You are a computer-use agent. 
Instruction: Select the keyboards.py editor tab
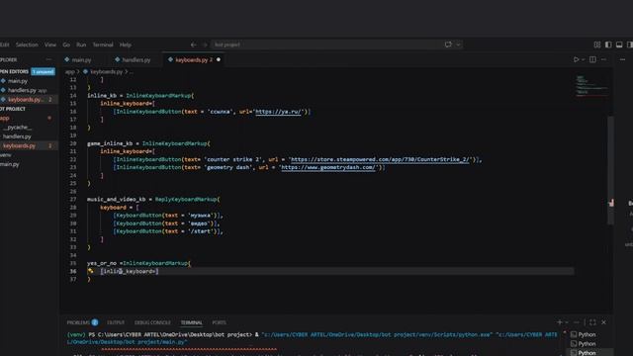[194, 59]
